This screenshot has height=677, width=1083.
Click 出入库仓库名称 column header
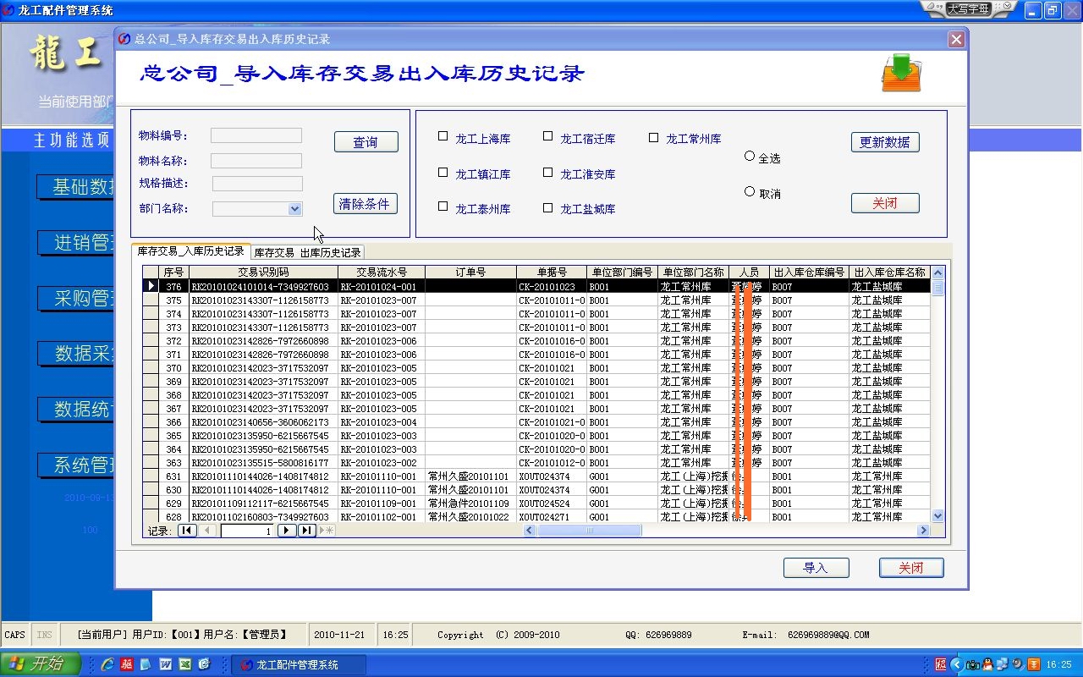click(x=889, y=272)
